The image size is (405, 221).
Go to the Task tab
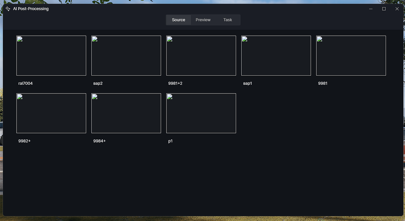227,20
